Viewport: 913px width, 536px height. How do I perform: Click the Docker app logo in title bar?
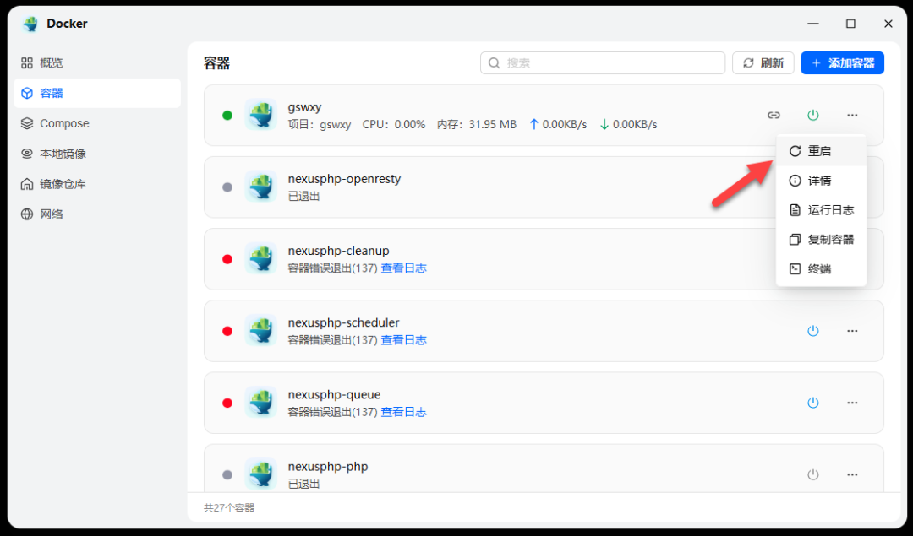click(x=30, y=24)
